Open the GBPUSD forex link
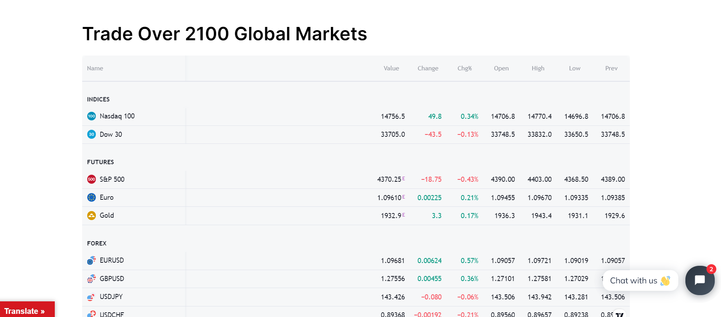Screen dimensions: 721x317 [112, 279]
